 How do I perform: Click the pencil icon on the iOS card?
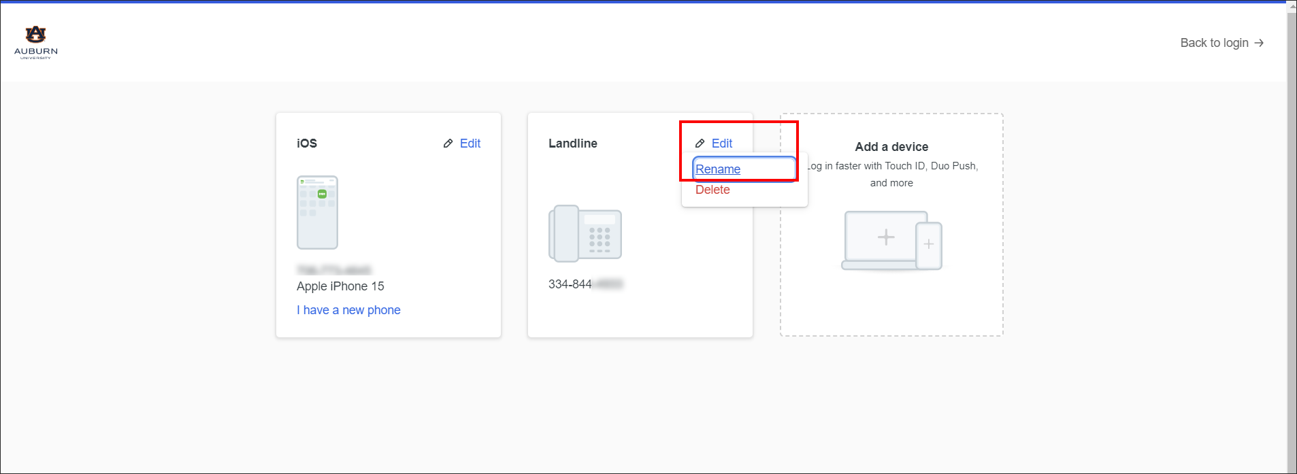pos(448,143)
